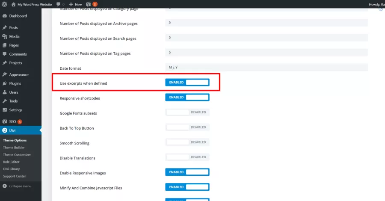
Task: Click 'Use excerpts when defined' label
Action: tap(83, 83)
